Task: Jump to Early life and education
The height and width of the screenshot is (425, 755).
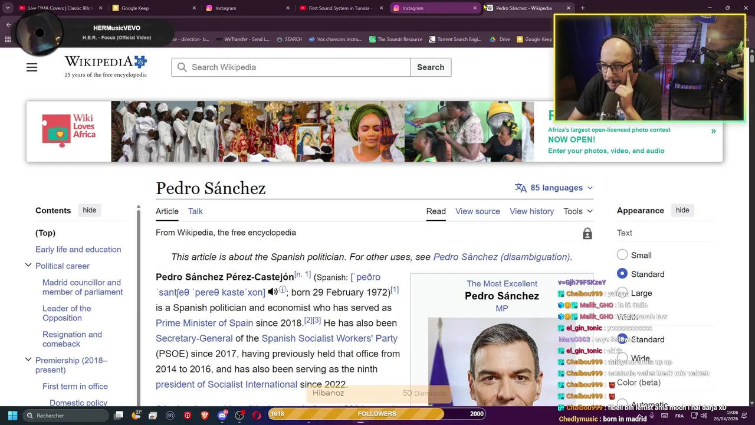Action: [78, 249]
